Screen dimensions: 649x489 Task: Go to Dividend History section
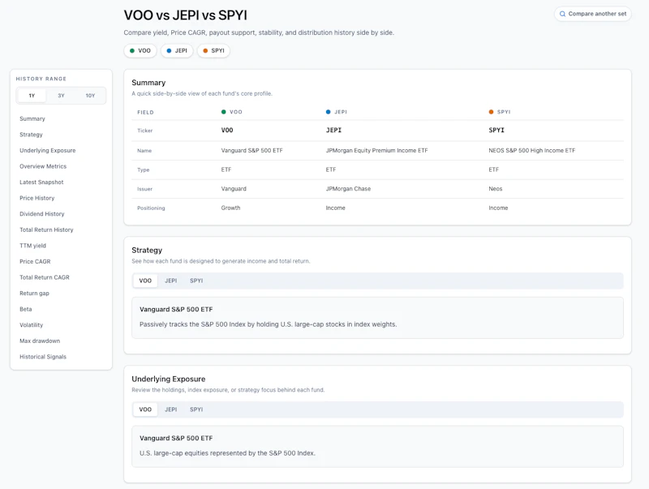point(42,214)
